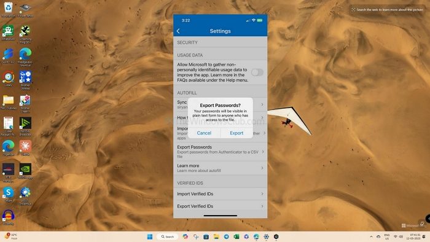
Task: Confirm Export in the passwords dialog
Action: click(x=237, y=133)
